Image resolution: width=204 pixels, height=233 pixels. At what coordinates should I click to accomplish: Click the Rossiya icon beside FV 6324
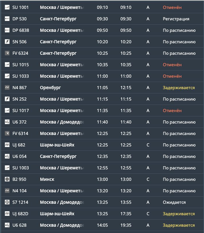7,53
